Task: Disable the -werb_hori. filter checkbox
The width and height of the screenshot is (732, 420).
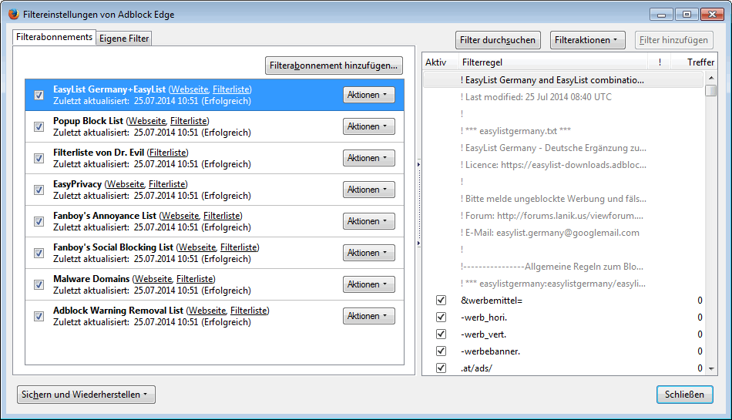Action: coord(441,317)
